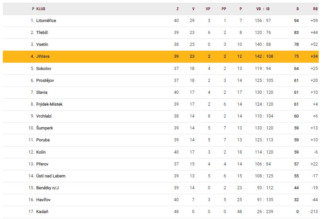Select Slavia in the standings
The image size is (323, 219).
42,92
